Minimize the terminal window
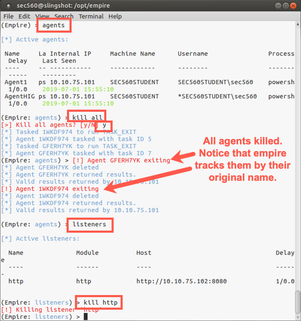The width and height of the screenshot is (301, 321). coord(278,5)
